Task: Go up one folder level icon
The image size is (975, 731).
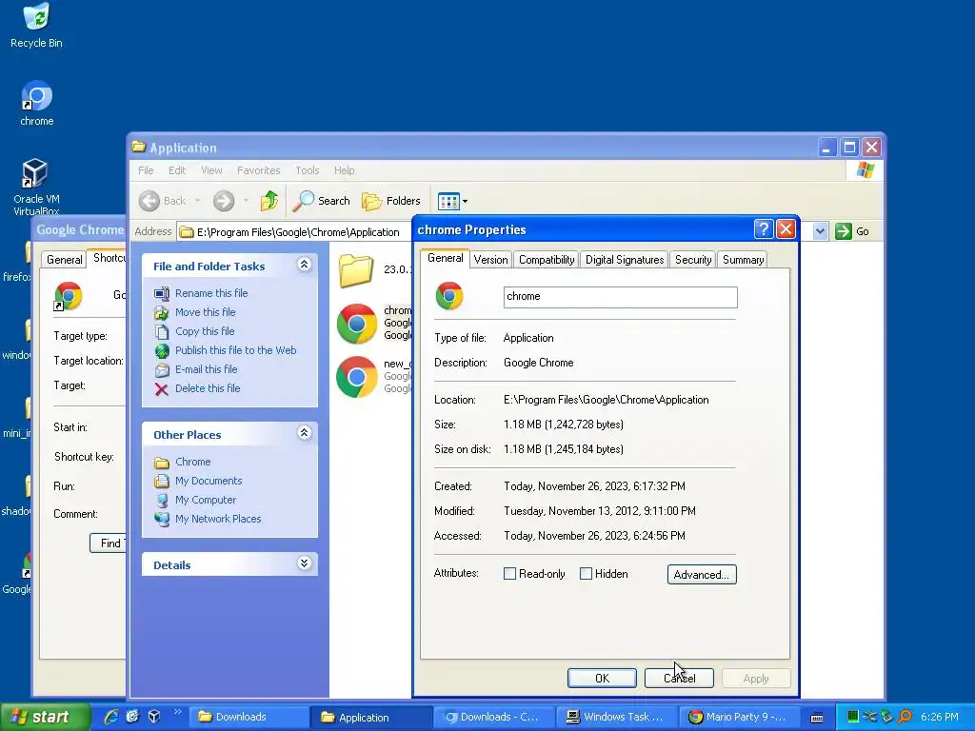Action: coord(269,201)
